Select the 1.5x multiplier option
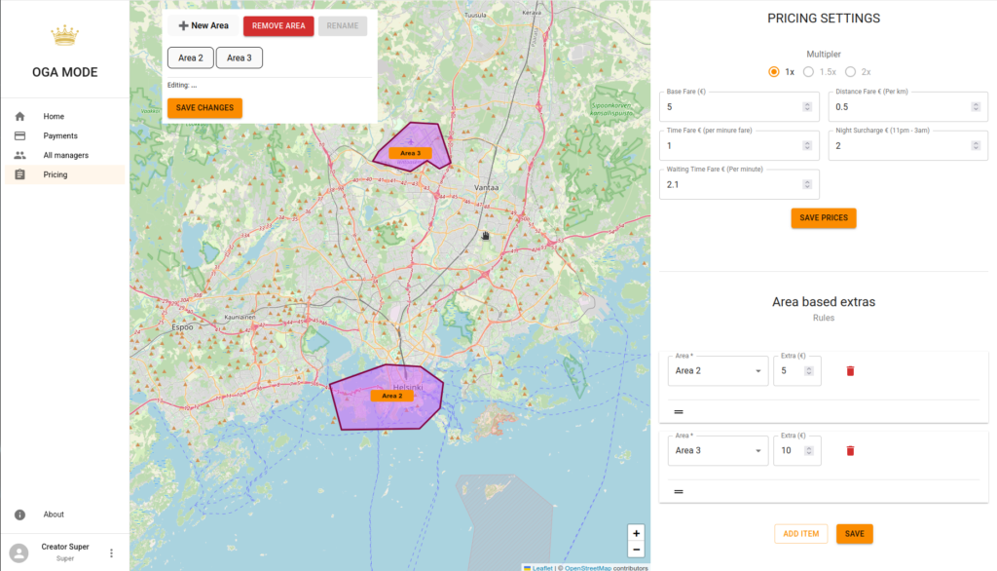Screen dimensions: 997x571 808,72
